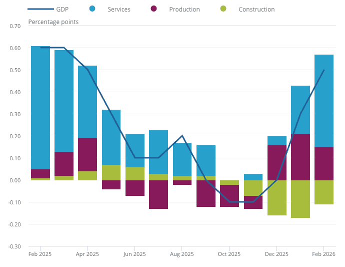Click GDP line endpoint at Feb 2026

point(323,70)
